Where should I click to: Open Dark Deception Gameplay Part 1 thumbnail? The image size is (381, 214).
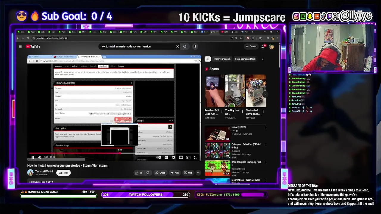(217, 168)
